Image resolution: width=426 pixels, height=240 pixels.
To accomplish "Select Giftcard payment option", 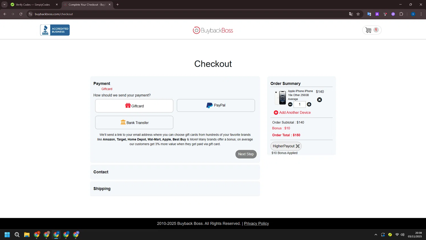I will (134, 106).
